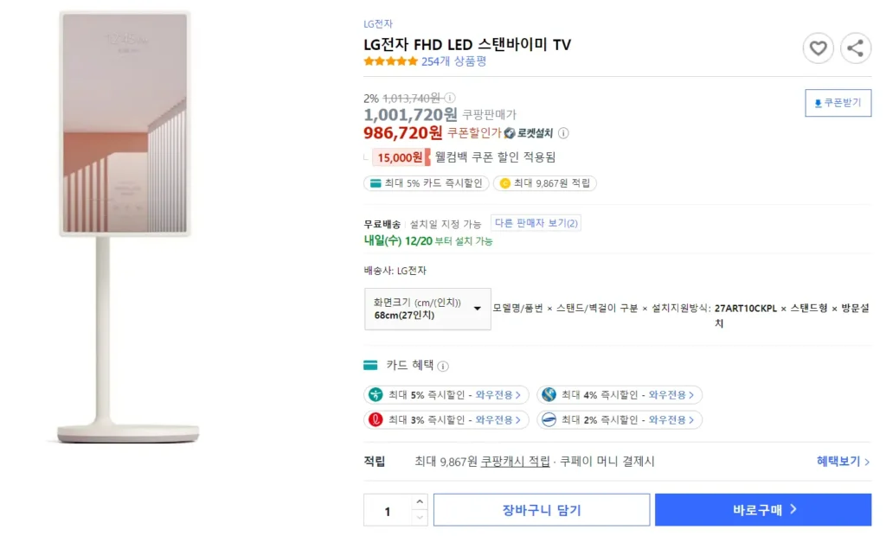This screenshot has height=536, width=886.
Task: Open 혜택보기 benefit details
Action: pyautogui.click(x=833, y=462)
